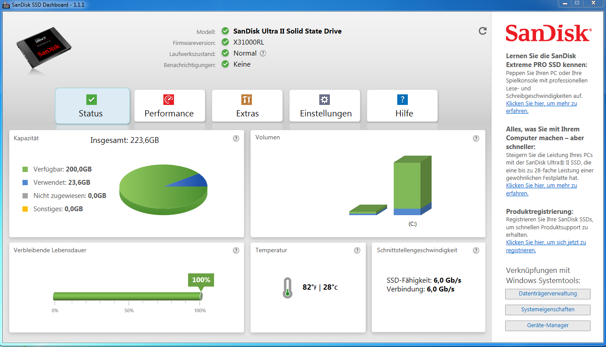Open the Extras tab
This screenshot has width=606, height=347.
(248, 106)
